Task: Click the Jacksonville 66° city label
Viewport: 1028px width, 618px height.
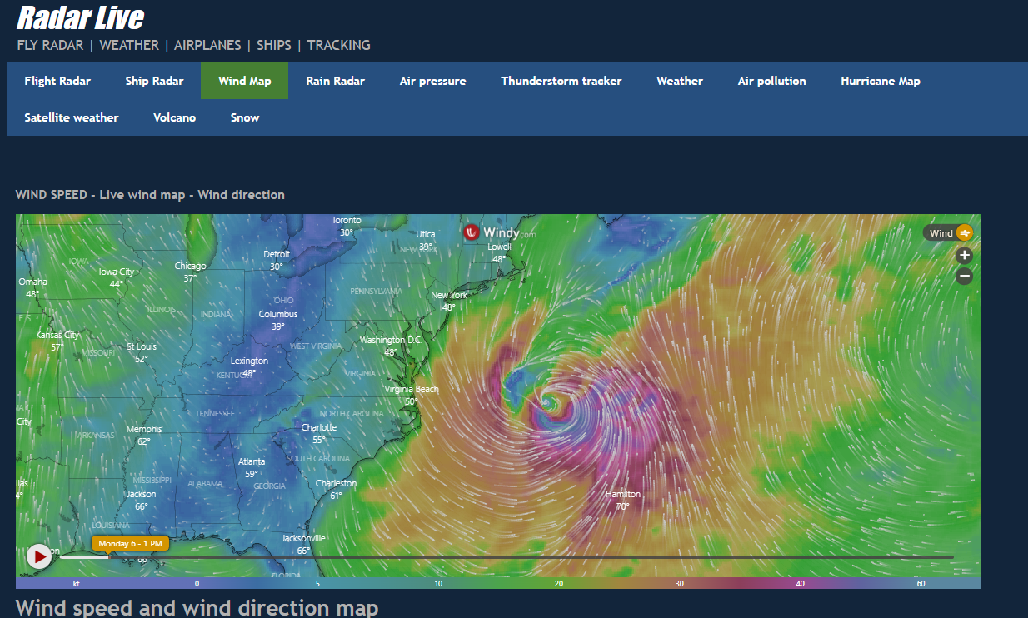Action: (303, 544)
